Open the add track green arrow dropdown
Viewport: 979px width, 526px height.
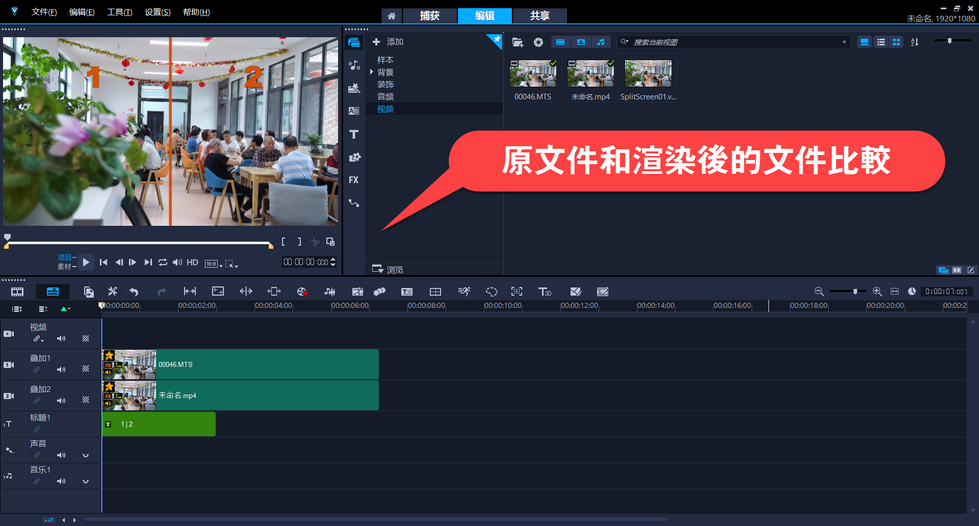(65, 308)
